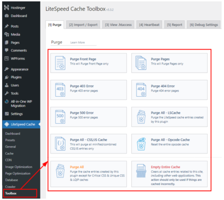Select Image Optimization in LiteSpeed submenu

pyautogui.click(x=19, y=167)
